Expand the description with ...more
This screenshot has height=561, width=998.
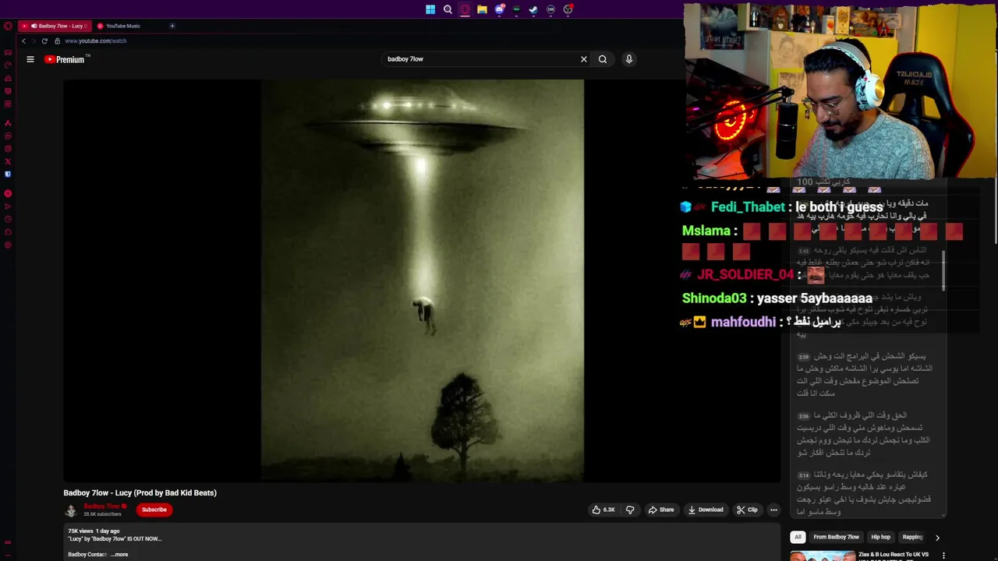click(119, 554)
